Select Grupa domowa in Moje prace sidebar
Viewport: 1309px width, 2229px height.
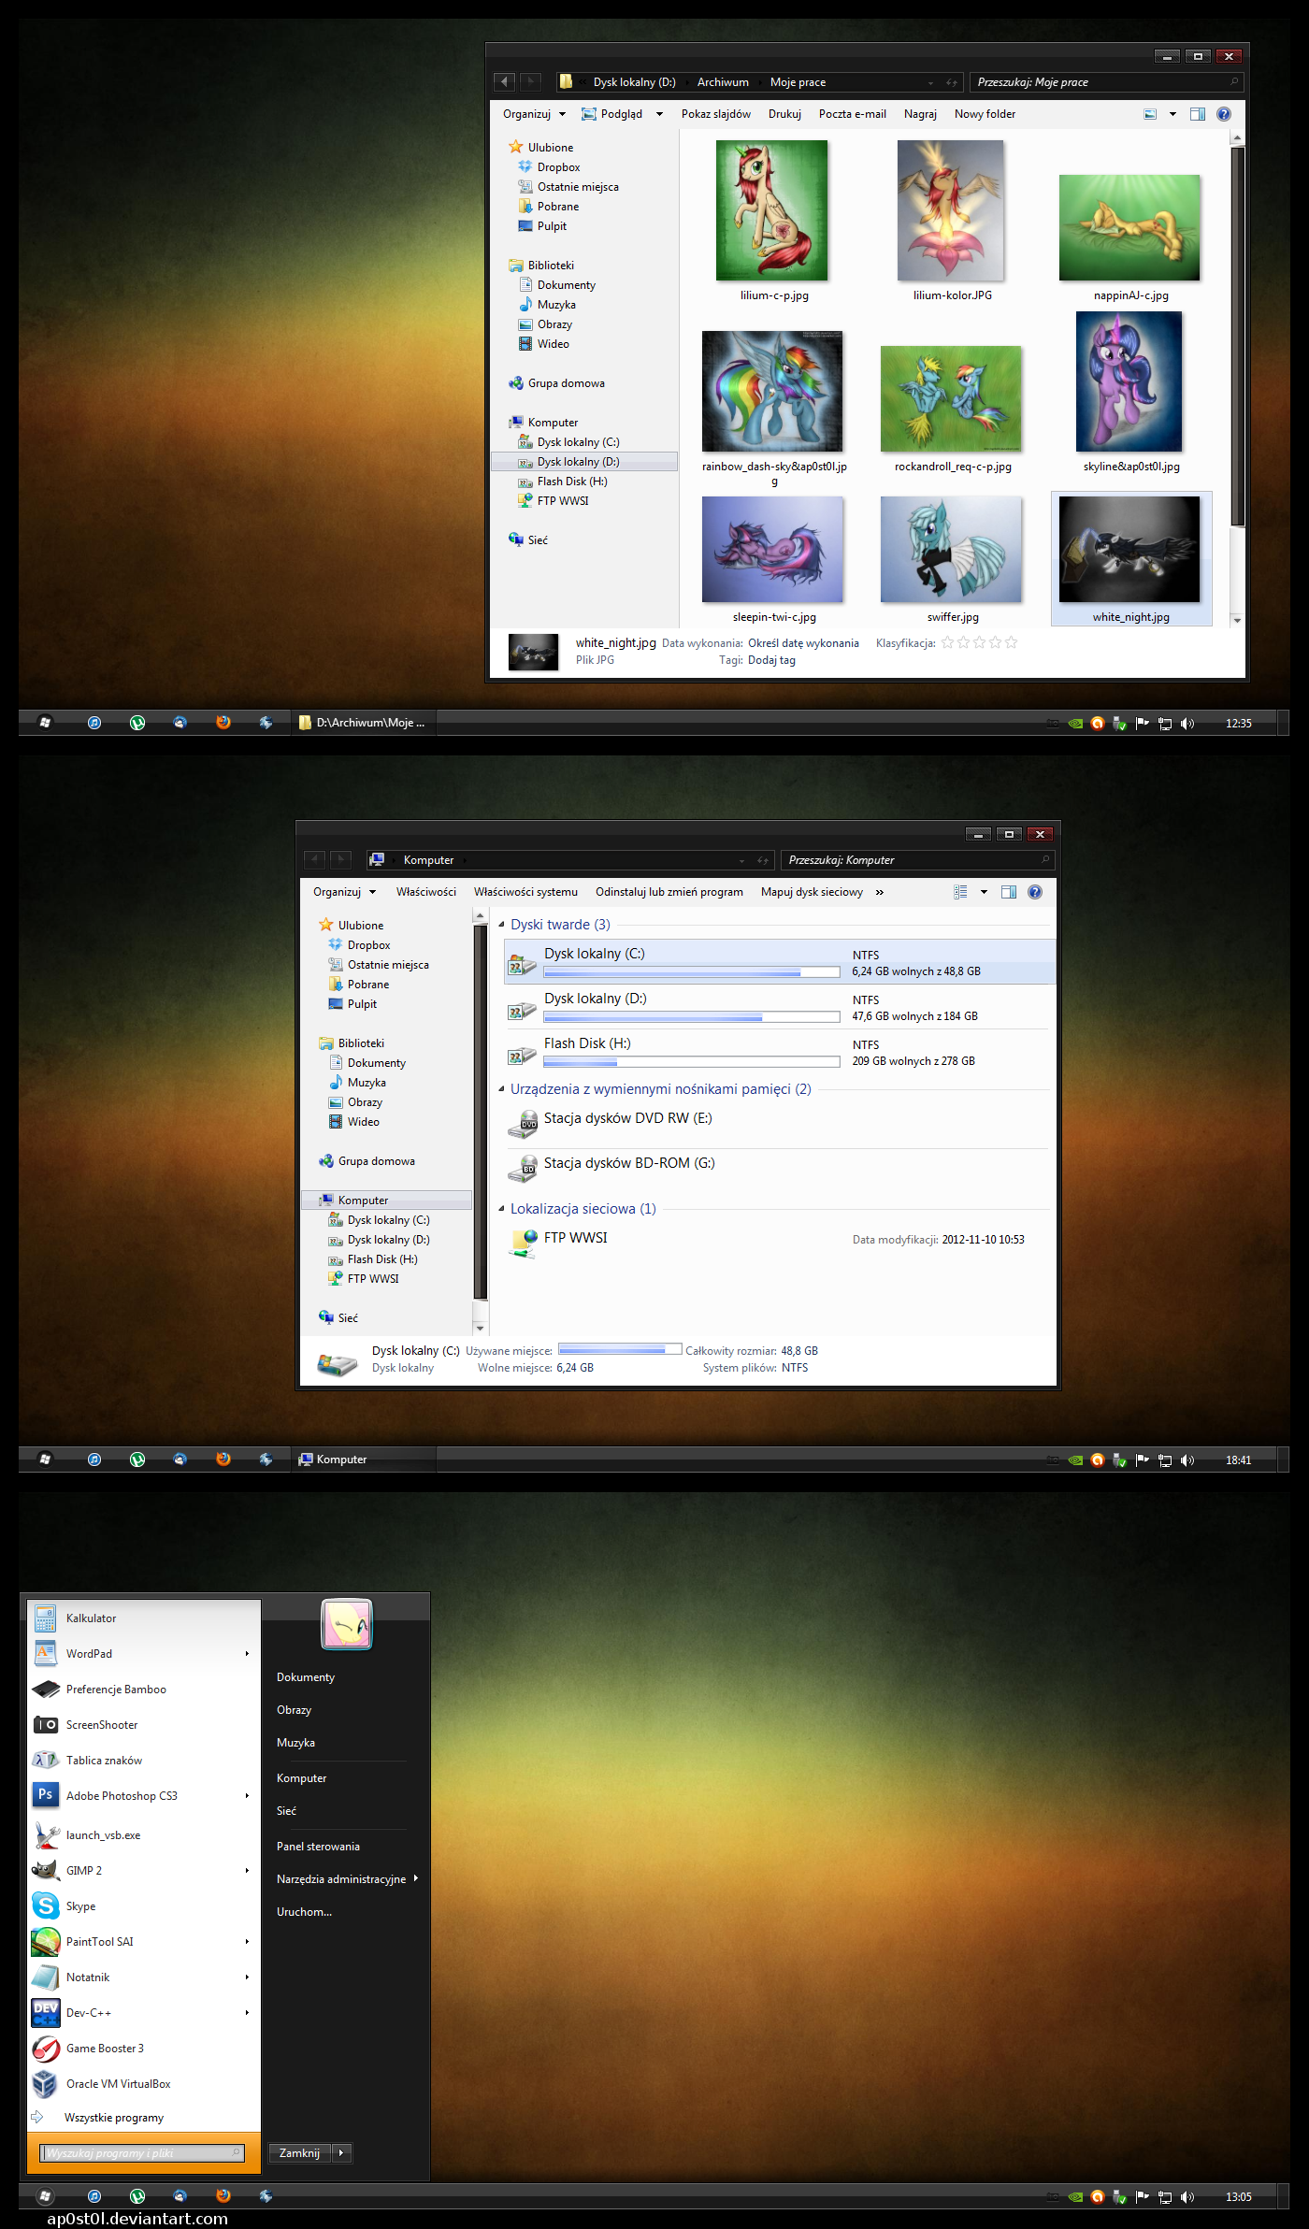[566, 383]
